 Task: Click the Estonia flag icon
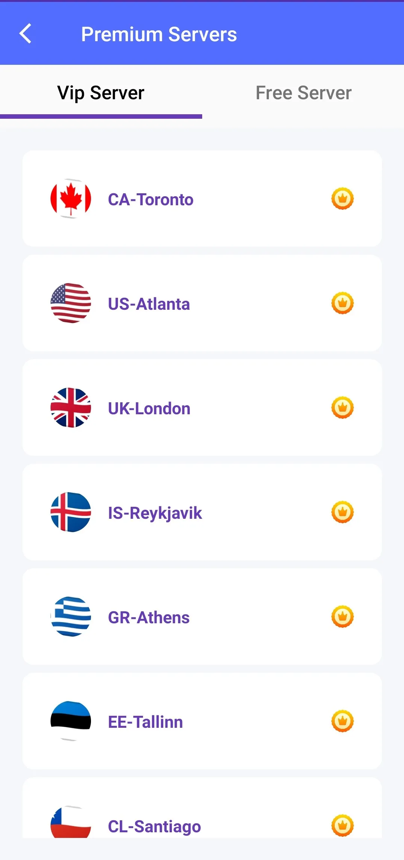click(x=71, y=721)
